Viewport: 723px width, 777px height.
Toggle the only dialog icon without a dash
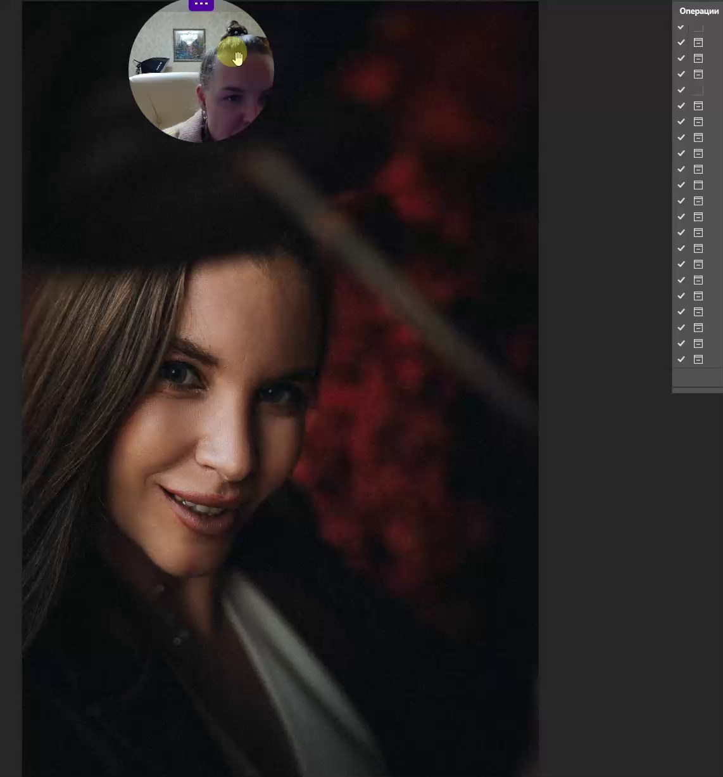(x=698, y=185)
